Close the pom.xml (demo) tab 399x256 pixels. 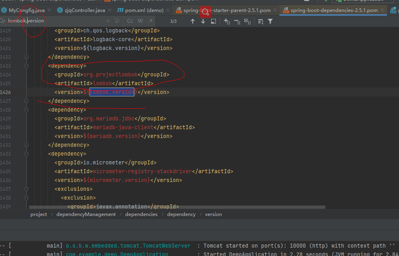click(168, 10)
